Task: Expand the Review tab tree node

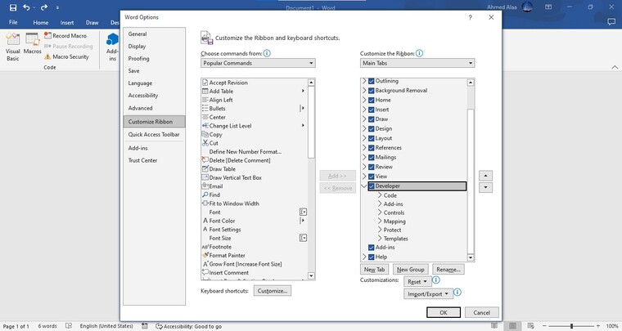Action: point(364,167)
